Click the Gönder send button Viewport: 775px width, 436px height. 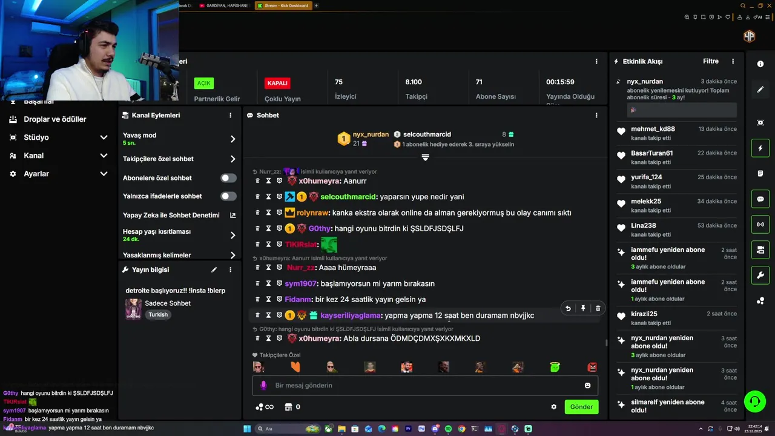coord(581,407)
